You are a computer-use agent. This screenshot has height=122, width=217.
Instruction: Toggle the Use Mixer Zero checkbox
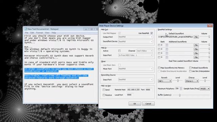[x=119, y=65]
